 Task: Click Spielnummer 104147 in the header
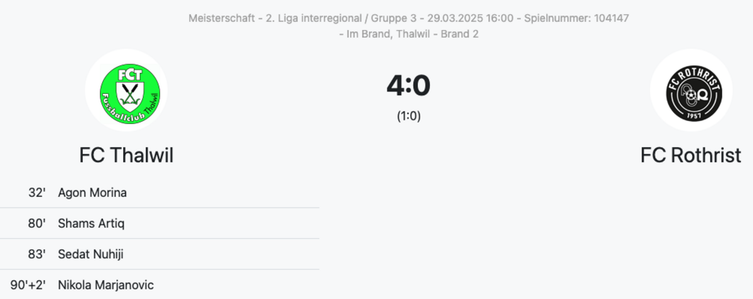click(575, 18)
